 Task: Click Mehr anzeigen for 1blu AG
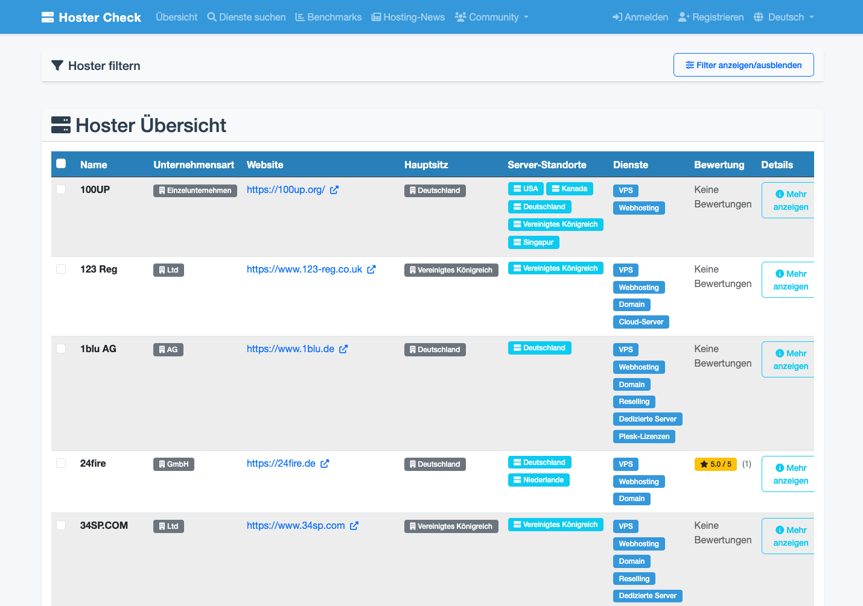click(790, 359)
